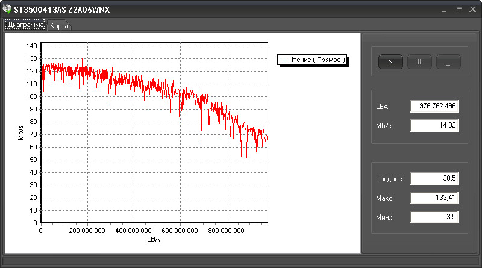The width and height of the screenshot is (482, 268).
Task: Click the app icon in the title bar
Action: point(7,9)
